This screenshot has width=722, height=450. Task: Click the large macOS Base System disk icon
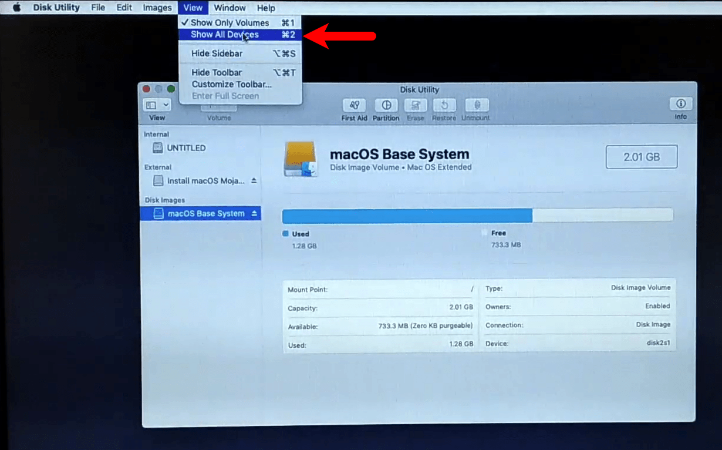[x=300, y=159]
